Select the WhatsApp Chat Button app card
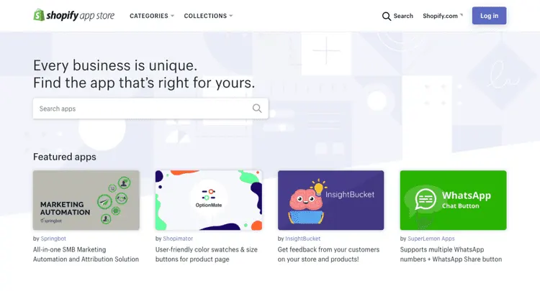The width and height of the screenshot is (540, 291). tap(453, 200)
